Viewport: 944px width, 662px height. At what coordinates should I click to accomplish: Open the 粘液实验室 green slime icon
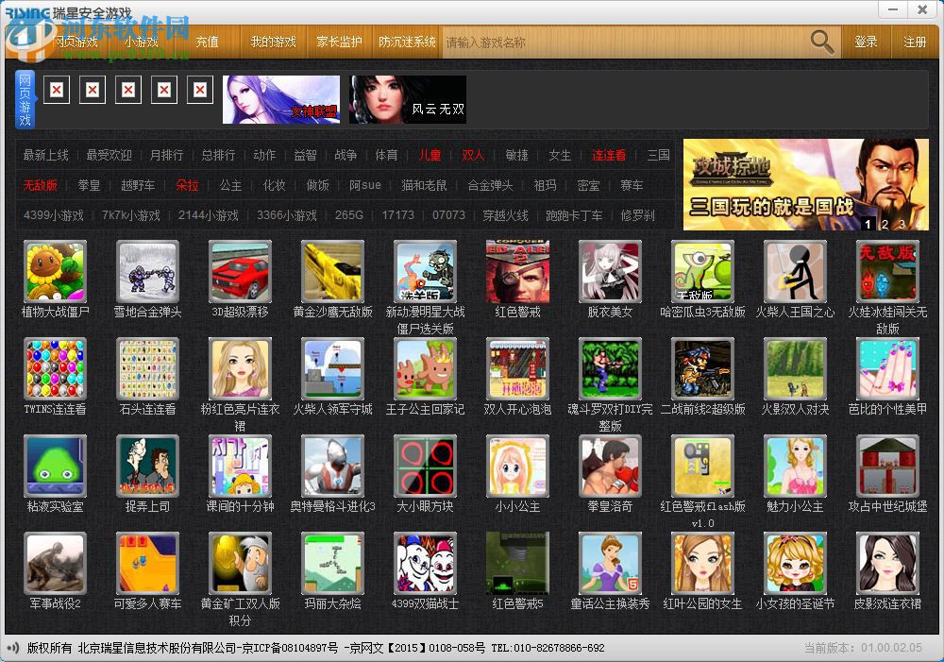(55, 466)
